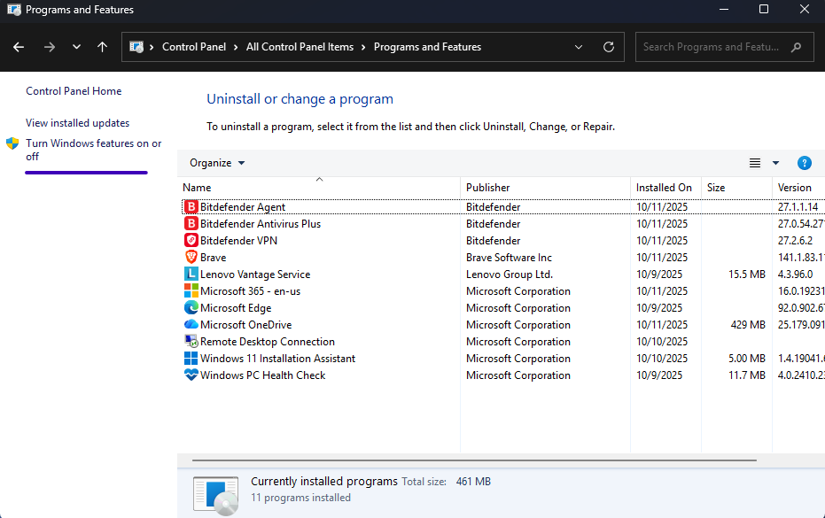Click the Up to parent folder arrow

tap(103, 47)
